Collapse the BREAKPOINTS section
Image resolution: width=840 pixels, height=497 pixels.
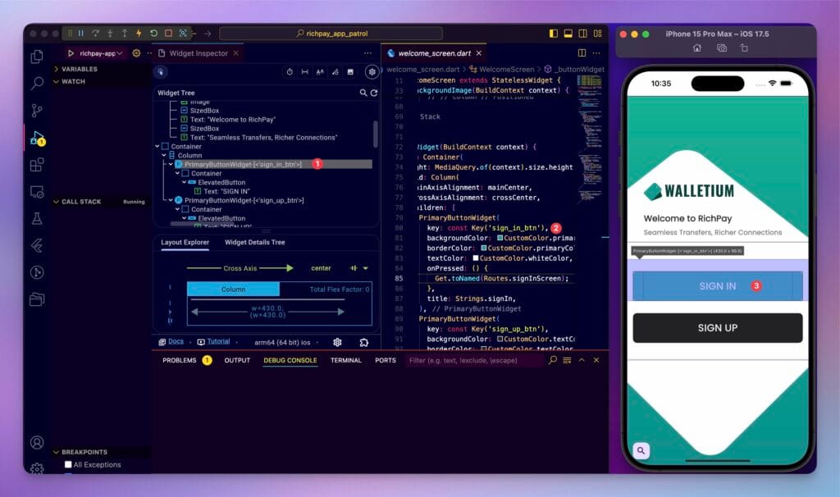click(84, 452)
